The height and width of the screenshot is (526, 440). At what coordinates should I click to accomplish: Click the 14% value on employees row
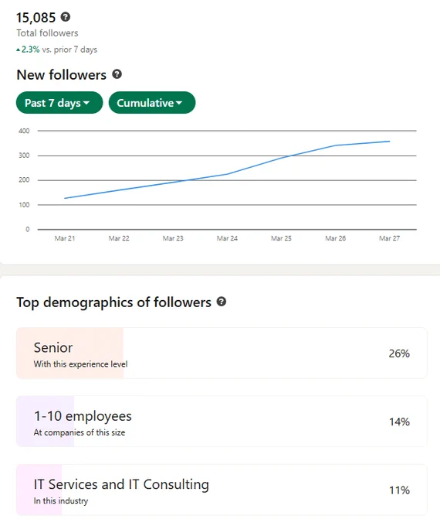coord(399,422)
